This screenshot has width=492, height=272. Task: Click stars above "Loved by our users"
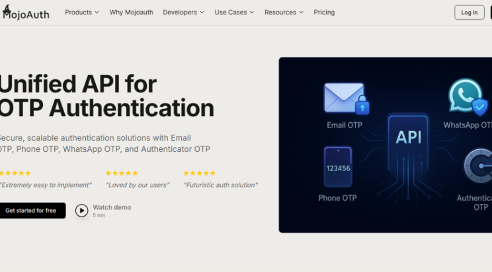pos(122,173)
